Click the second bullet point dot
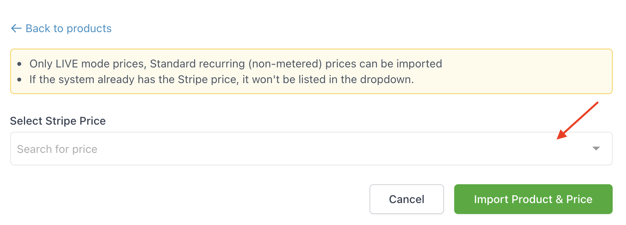Viewport: 626px width, 225px height. click(20, 80)
